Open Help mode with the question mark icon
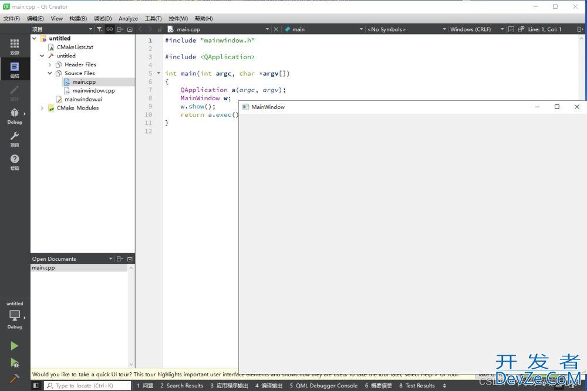 tap(15, 162)
